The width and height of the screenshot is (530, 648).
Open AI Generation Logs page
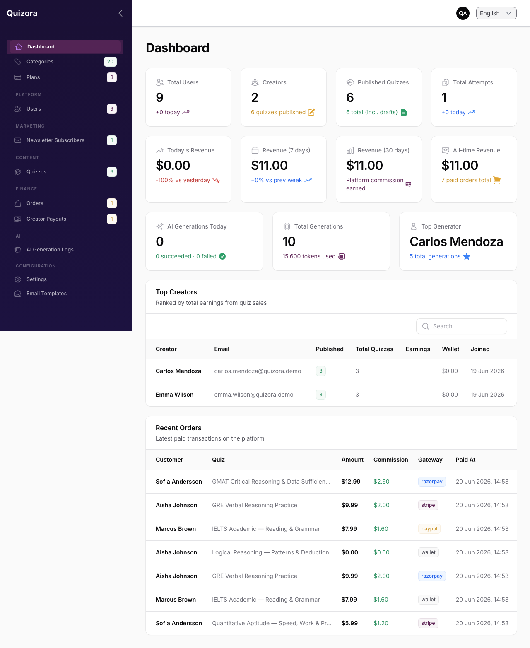65,250
